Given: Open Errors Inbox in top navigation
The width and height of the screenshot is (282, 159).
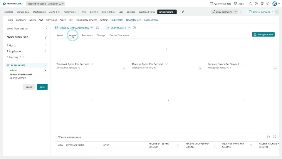Looking at the screenshot, I should [x=108, y=12].
